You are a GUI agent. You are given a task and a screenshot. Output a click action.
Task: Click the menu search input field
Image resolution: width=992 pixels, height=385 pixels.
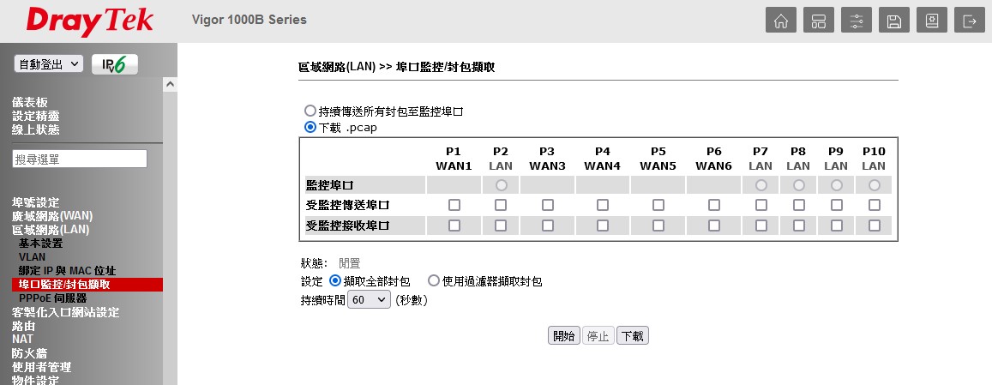pyautogui.click(x=80, y=159)
